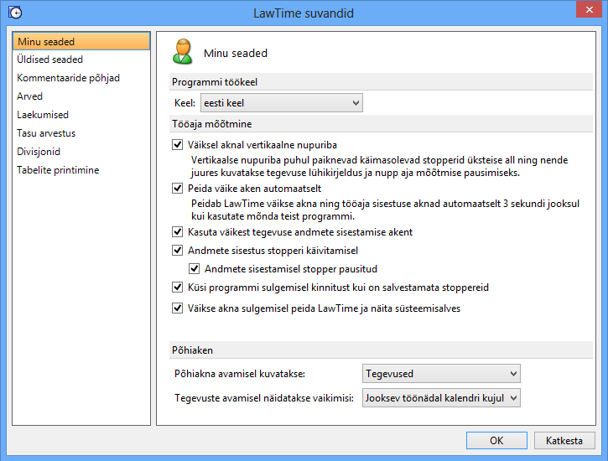Confirm settings with the OK button
The height and width of the screenshot is (461, 608).
[496, 441]
